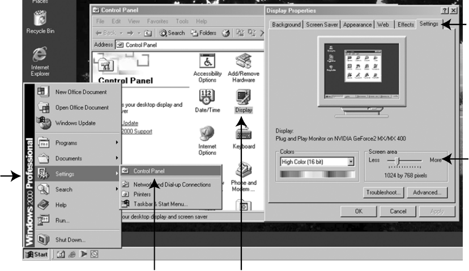This screenshot has height=271, width=469.
Task: Click the Apply button in Display Properties
Action: coord(437,211)
